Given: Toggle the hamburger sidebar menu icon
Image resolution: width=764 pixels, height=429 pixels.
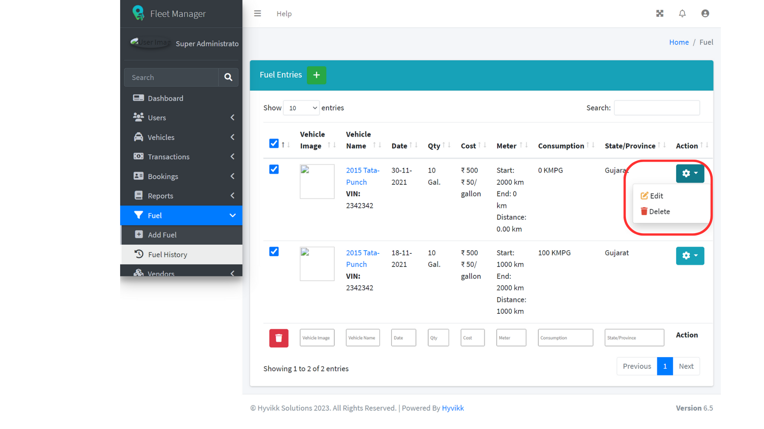Looking at the screenshot, I should point(257,14).
